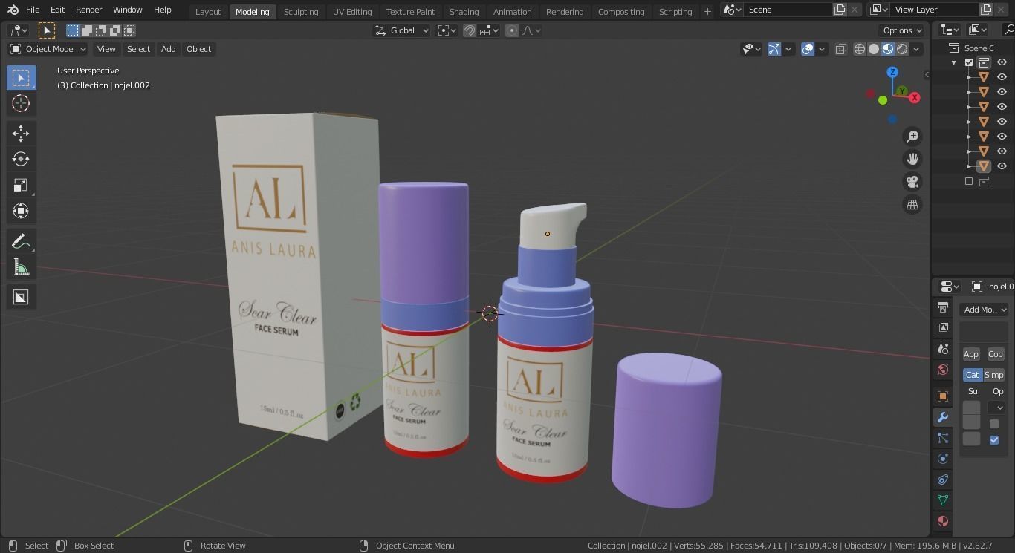Select rendered viewport shading
Image resolution: width=1015 pixels, height=553 pixels.
[902, 49]
